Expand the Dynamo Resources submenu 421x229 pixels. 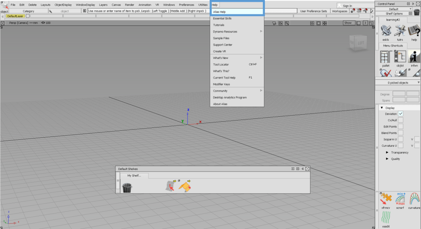(237, 31)
